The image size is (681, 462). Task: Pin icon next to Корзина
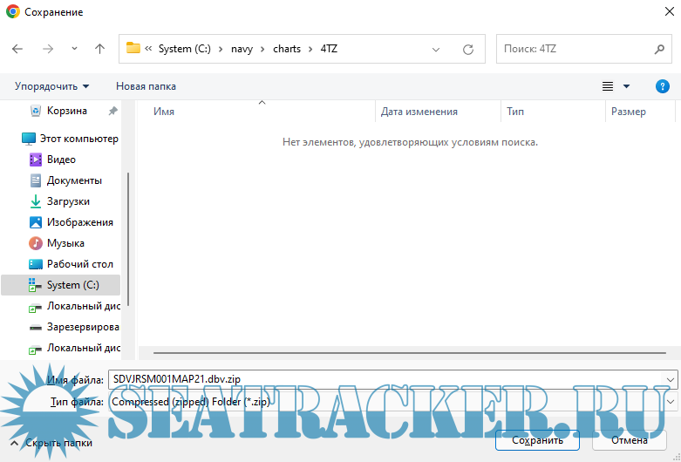(x=112, y=112)
